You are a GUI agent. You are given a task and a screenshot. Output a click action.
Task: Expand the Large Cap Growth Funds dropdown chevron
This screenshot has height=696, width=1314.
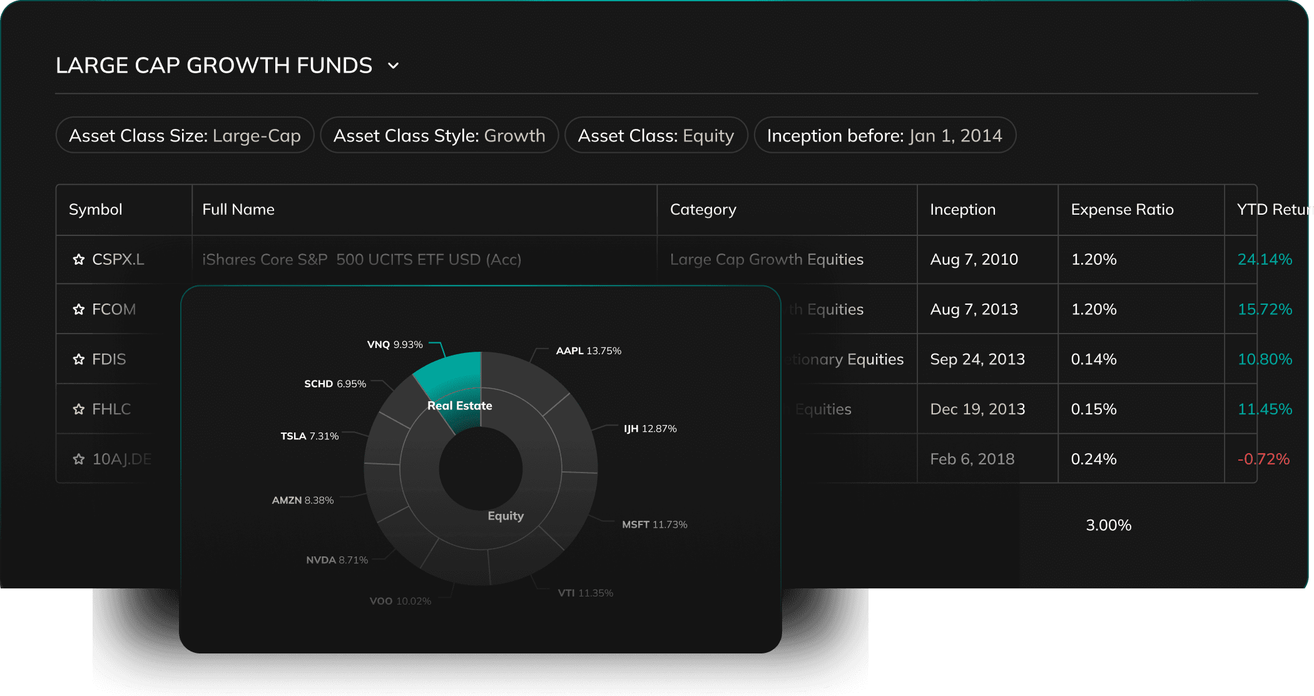point(393,66)
